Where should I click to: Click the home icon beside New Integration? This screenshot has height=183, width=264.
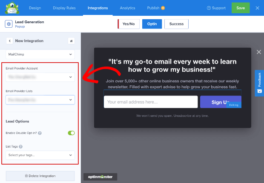[x=71, y=41]
